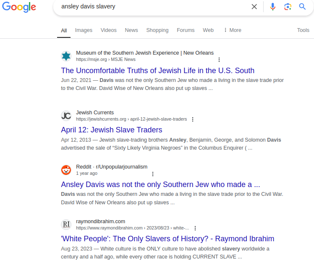314x261 pixels.
Task: Click Reddit · r/Unpopularjournalism source name
Action: pyautogui.click(x=112, y=167)
